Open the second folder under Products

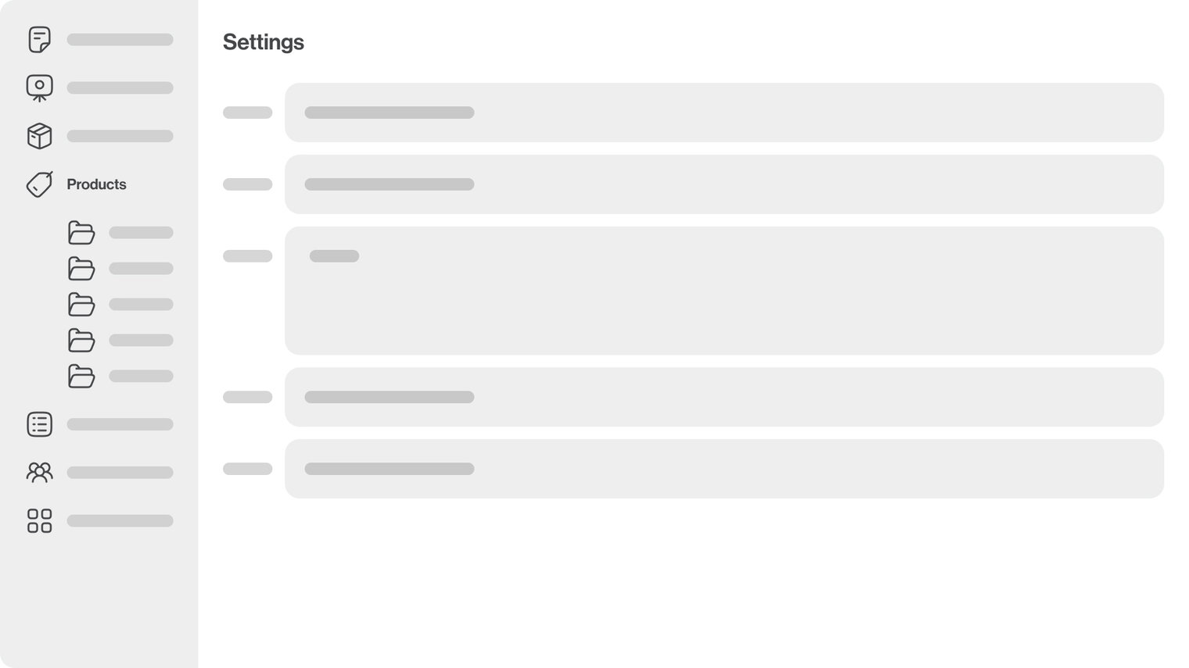pos(81,269)
